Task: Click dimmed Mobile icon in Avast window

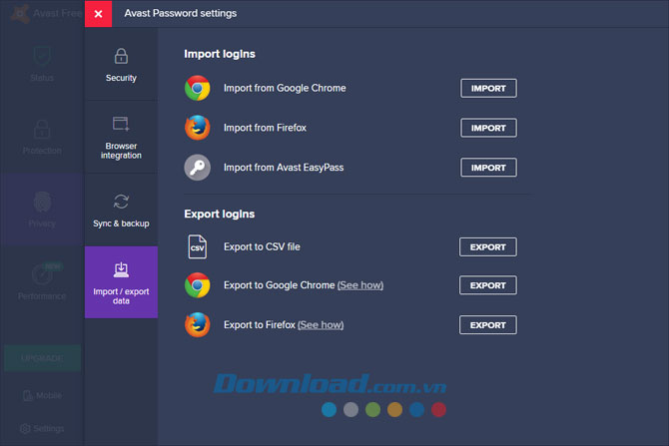Action: [28, 396]
